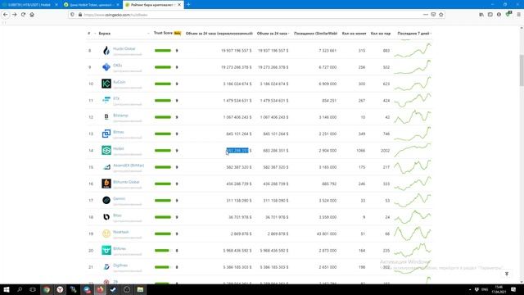
Task: Sort by the SimilarWeb visits column header
Action: [x=315, y=34]
